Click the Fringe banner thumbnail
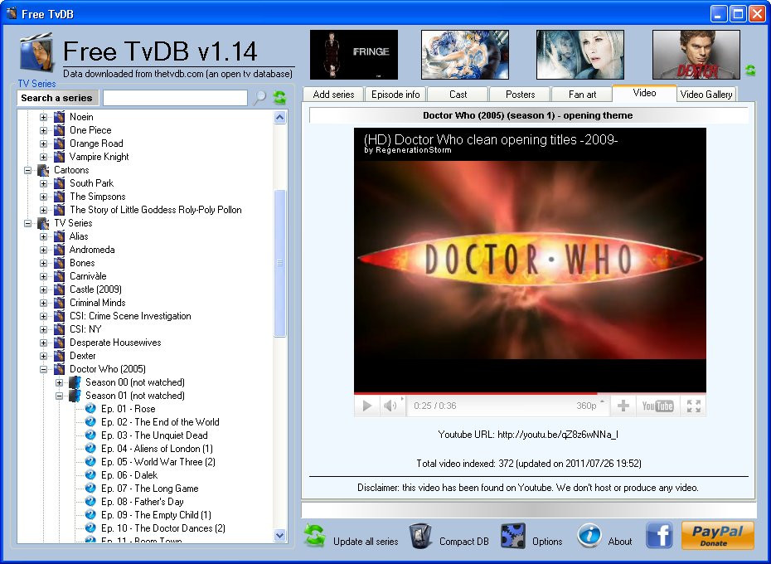The width and height of the screenshot is (771, 564). [x=353, y=55]
